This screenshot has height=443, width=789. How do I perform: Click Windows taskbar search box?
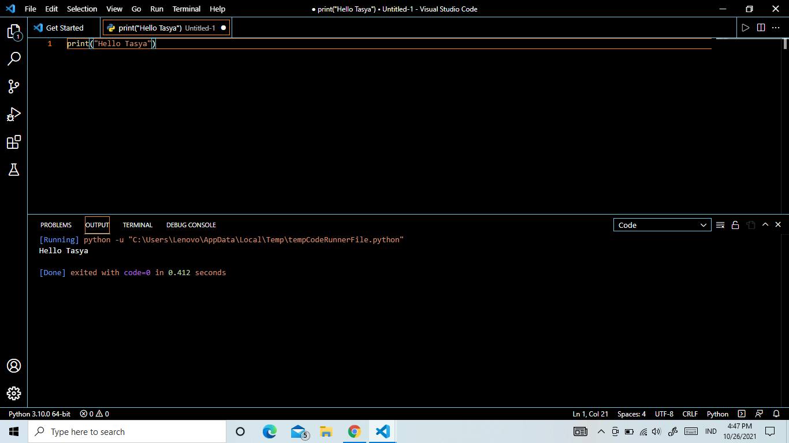coord(126,431)
